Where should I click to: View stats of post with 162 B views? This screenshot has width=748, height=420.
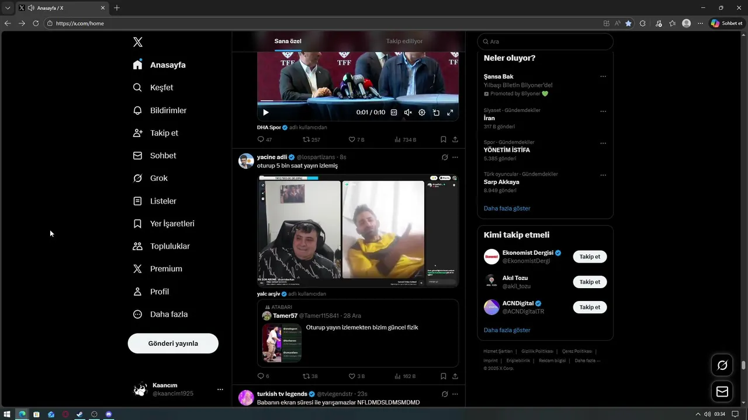(x=405, y=376)
